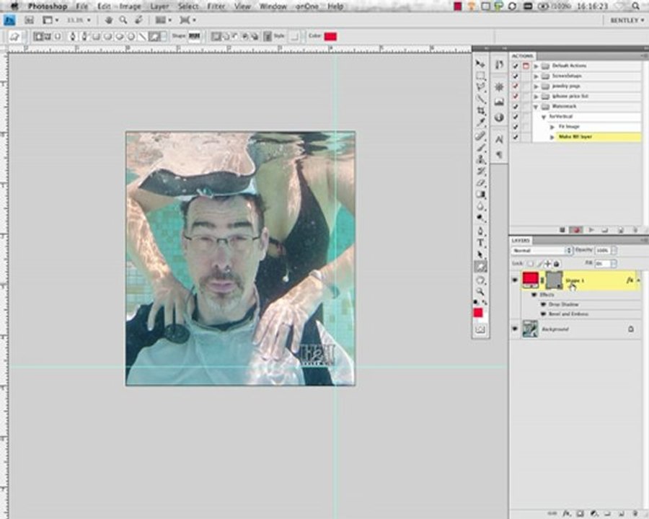Select the Lasso tool
The height and width of the screenshot is (519, 649).
(x=480, y=87)
